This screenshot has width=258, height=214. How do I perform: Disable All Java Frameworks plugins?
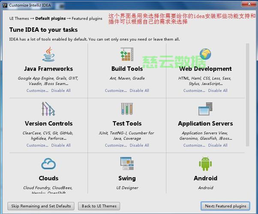(61, 91)
